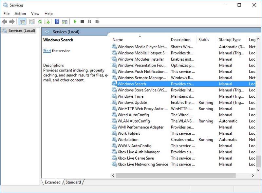The image size is (262, 193).
Task: Switch to the Standard tab
Action: point(73,182)
